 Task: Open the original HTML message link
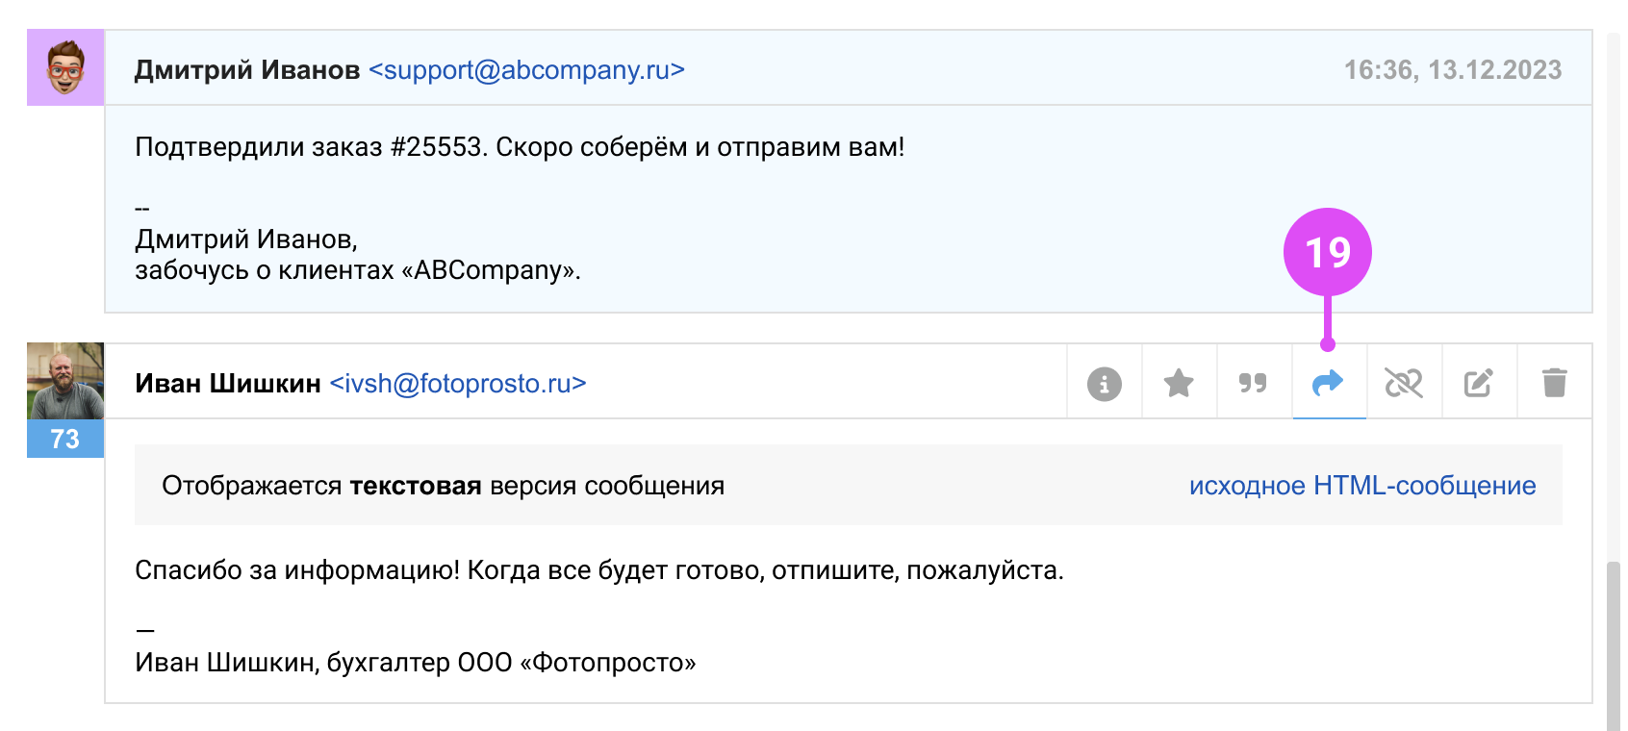1361,486
